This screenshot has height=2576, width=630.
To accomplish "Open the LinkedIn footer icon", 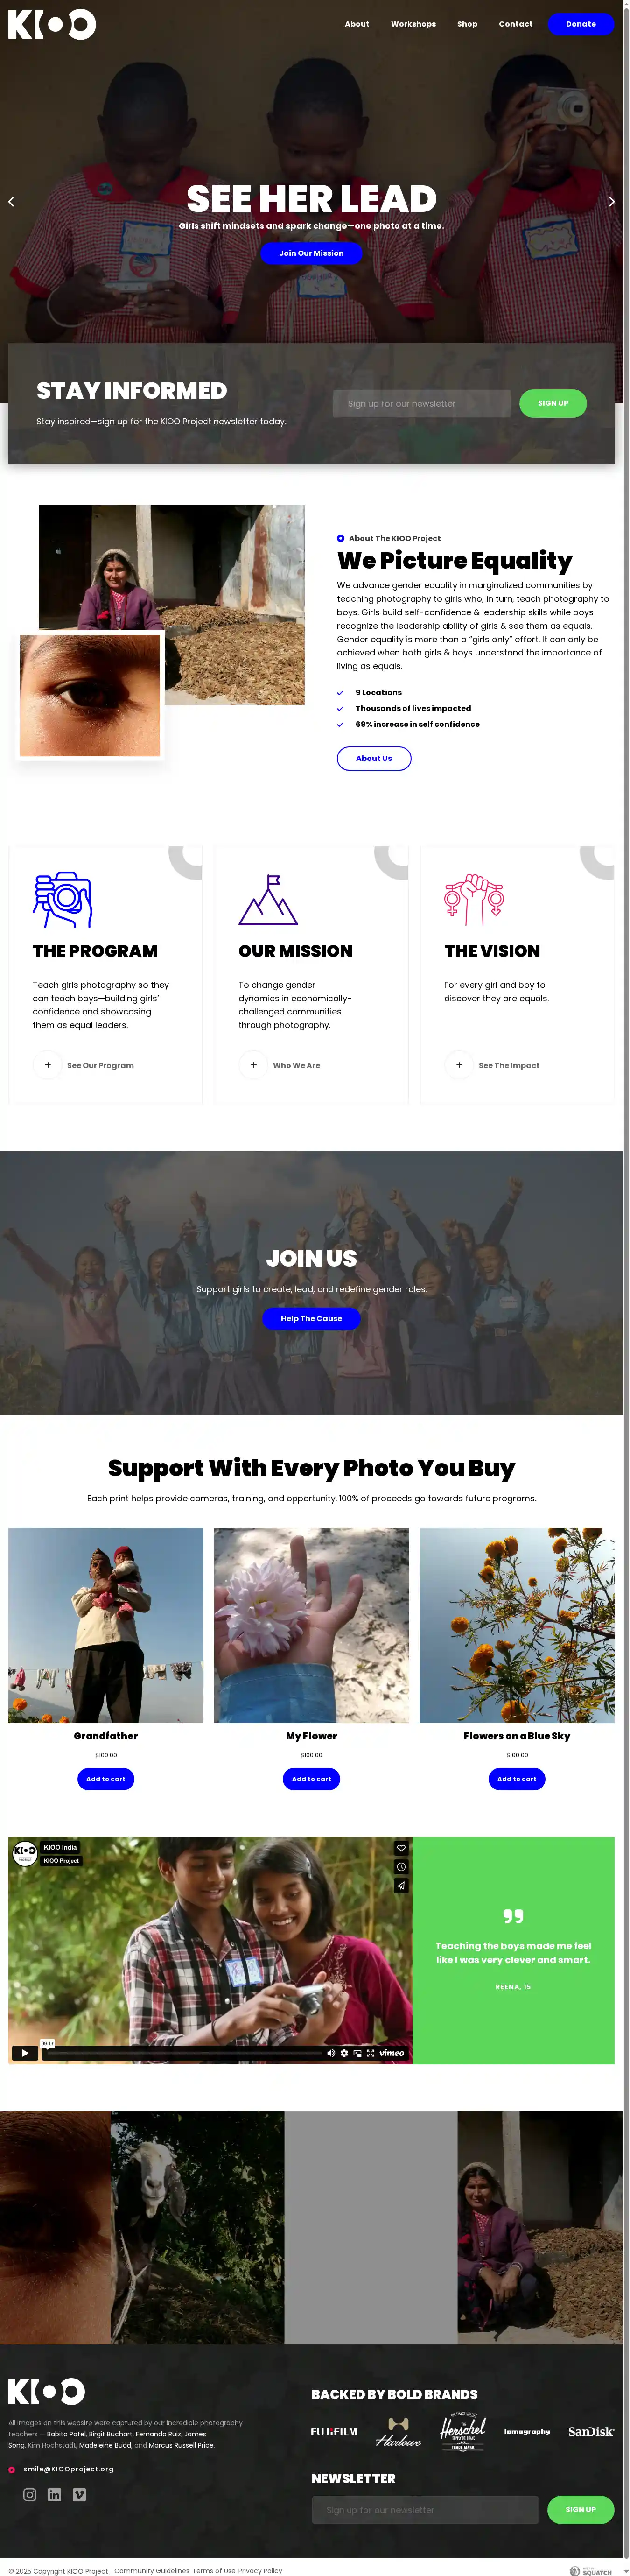I will click(x=55, y=2494).
